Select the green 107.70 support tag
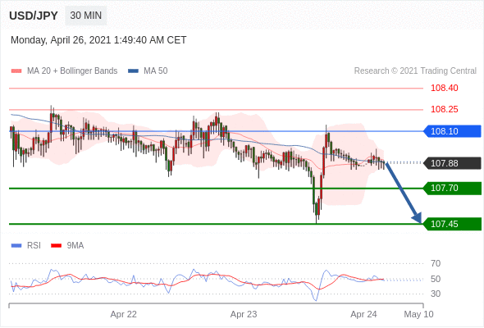 452,188
